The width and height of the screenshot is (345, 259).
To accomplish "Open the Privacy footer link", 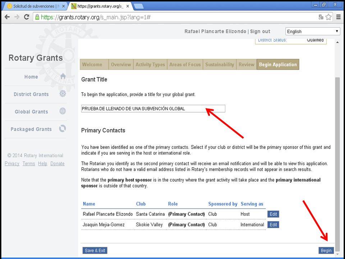I will 12,164.
